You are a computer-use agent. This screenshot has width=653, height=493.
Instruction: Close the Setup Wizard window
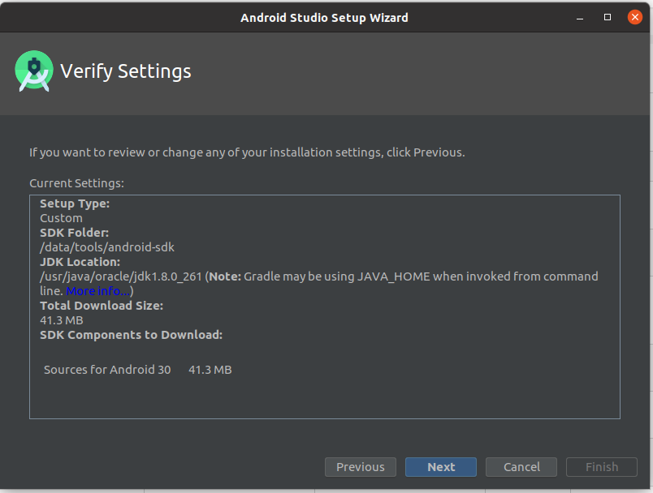pyautogui.click(x=634, y=17)
